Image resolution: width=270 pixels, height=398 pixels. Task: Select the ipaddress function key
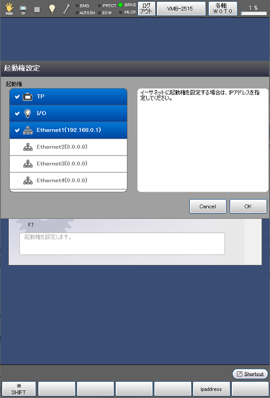[211, 389]
